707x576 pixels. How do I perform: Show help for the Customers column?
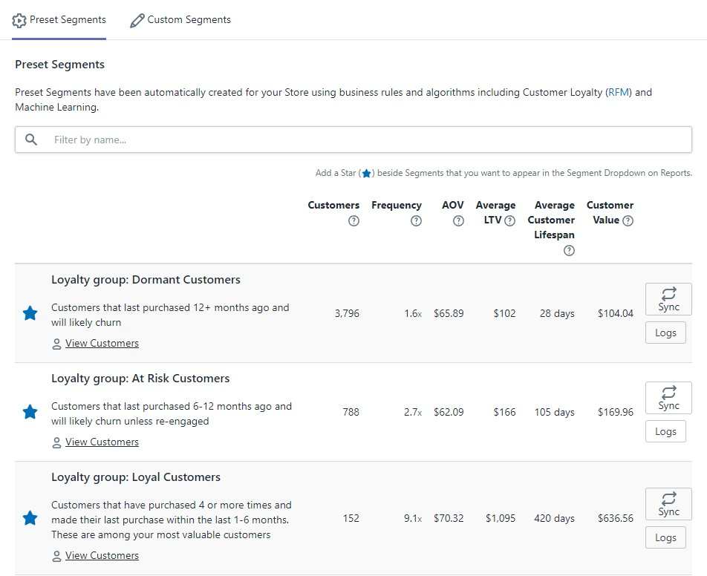coord(354,221)
